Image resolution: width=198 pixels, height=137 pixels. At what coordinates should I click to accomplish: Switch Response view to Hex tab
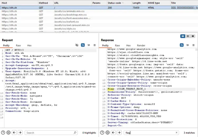click(x=128, y=45)
